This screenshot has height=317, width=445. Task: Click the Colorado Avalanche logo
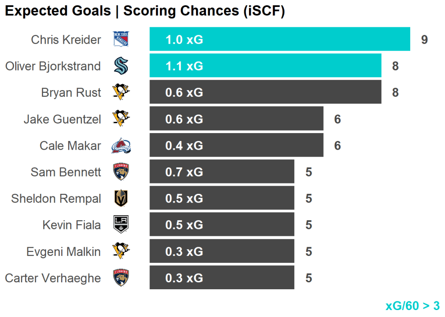[121, 146]
